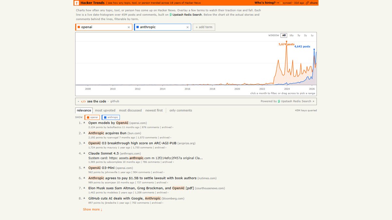Click the 4,642 posts blue peak marker

pyautogui.click(x=314, y=49)
